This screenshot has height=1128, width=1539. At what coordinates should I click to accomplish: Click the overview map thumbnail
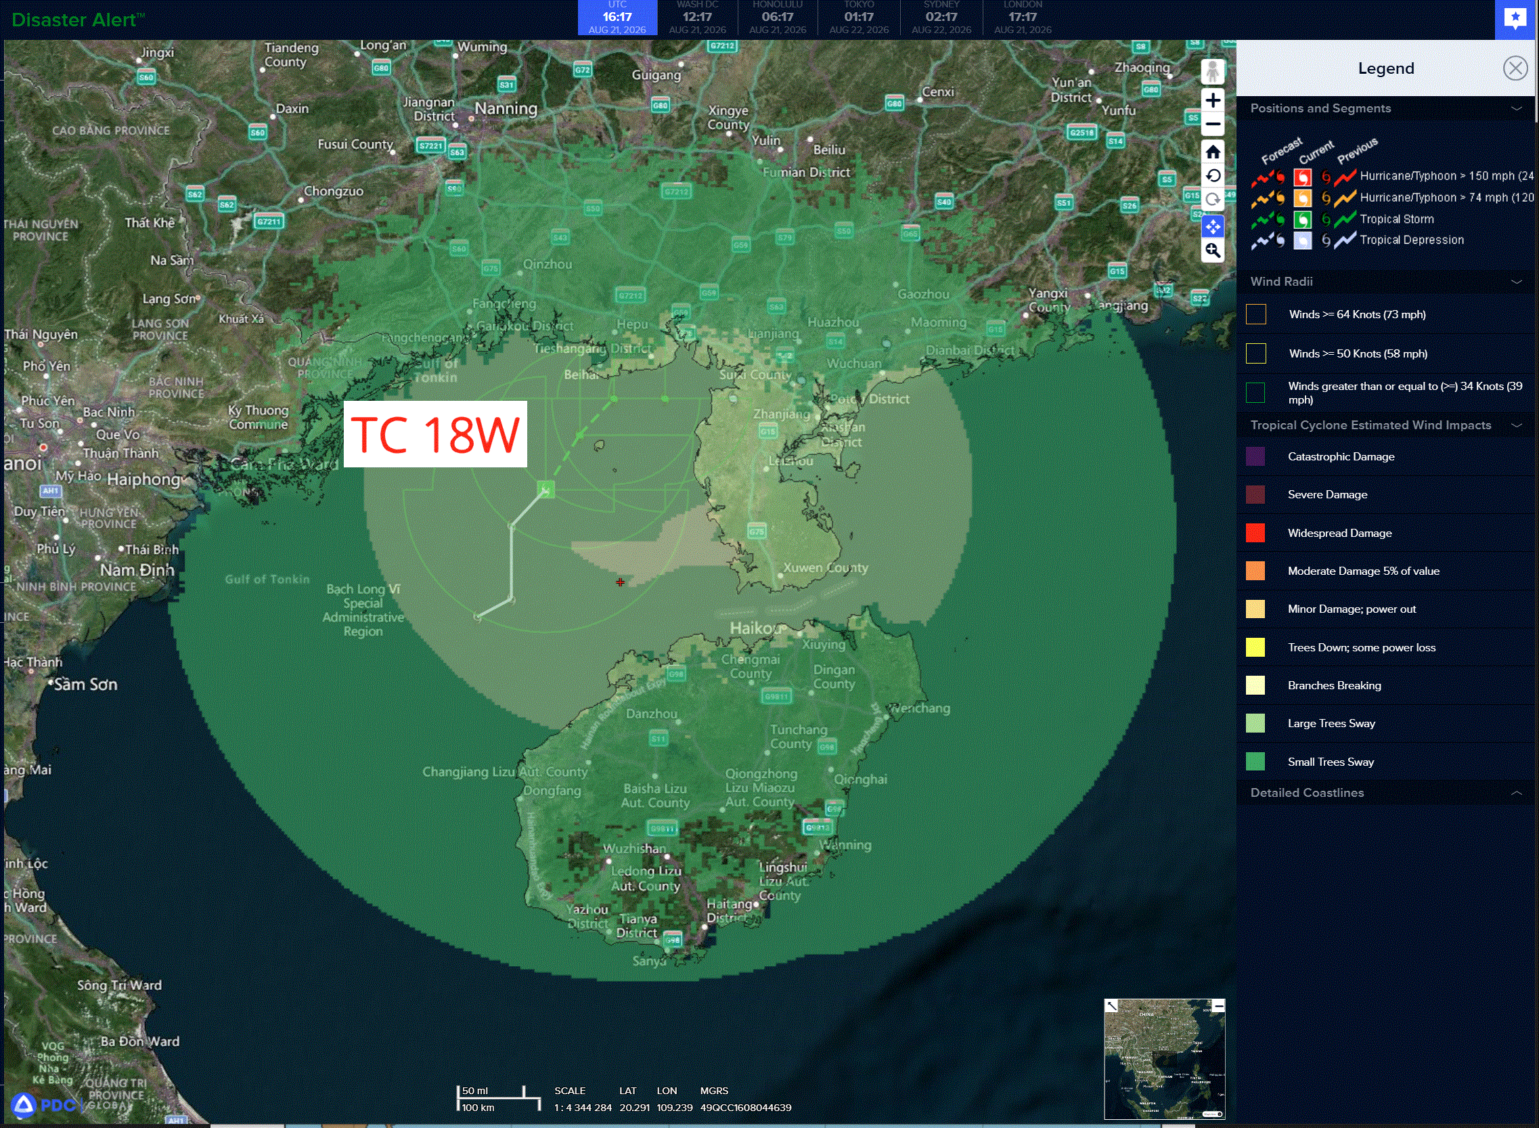click(x=1164, y=1059)
